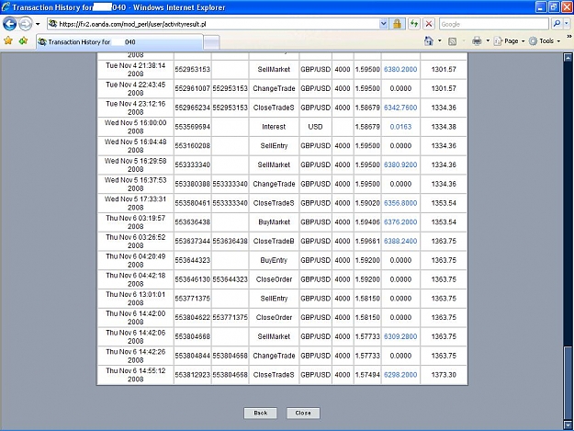Open the 6380.9200 amount link

click(x=400, y=164)
